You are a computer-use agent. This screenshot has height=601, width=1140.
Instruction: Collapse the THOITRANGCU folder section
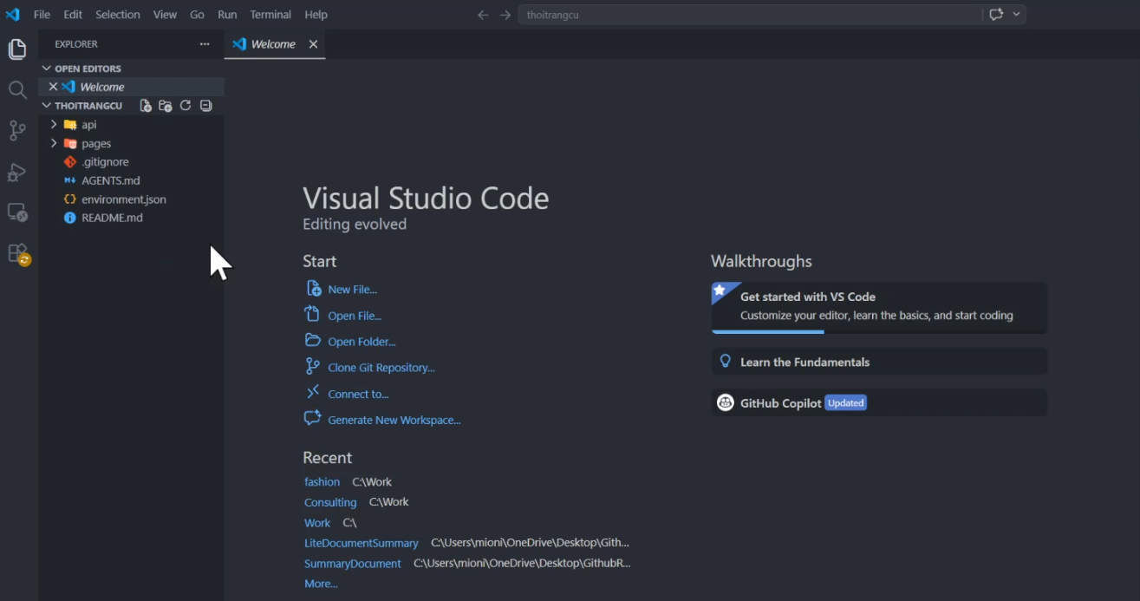(x=47, y=106)
